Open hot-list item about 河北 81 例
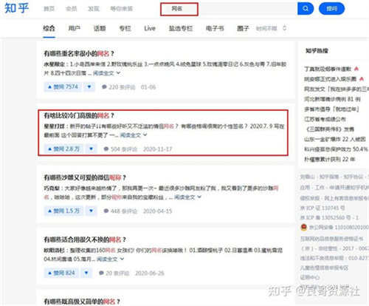Screen dimensions: 369x306 (332, 99)
